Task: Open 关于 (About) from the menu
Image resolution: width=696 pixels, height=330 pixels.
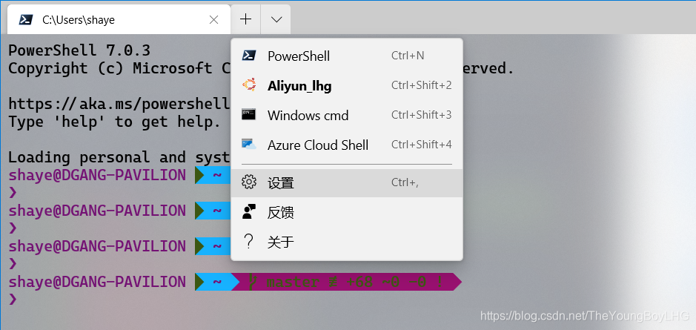Action: [x=347, y=242]
